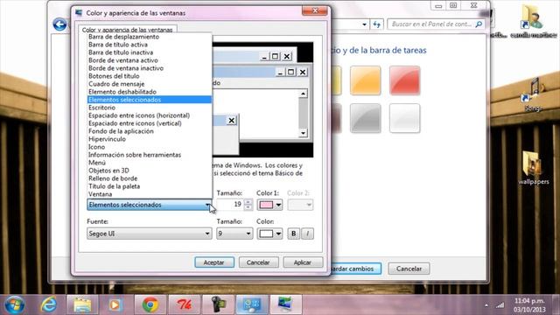
Task: Open the personalization monitor taskbar icon
Action: point(286,305)
